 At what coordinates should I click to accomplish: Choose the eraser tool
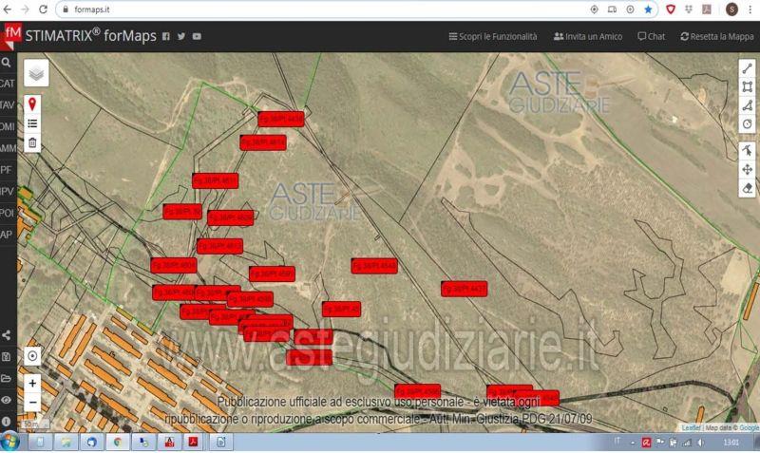tap(747, 188)
